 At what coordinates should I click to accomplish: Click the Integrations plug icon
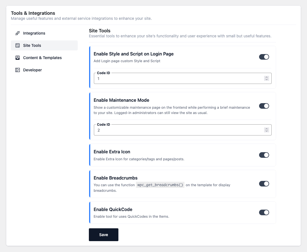click(x=18, y=33)
